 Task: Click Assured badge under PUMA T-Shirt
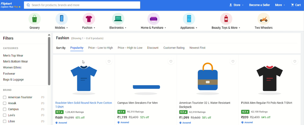(x=247, y=123)
